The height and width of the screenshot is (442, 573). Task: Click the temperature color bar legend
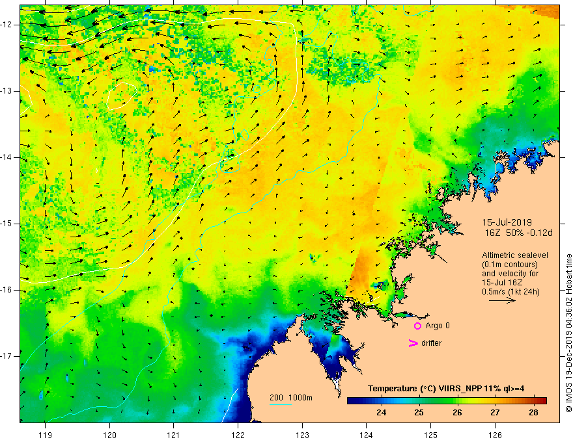pos(447,401)
